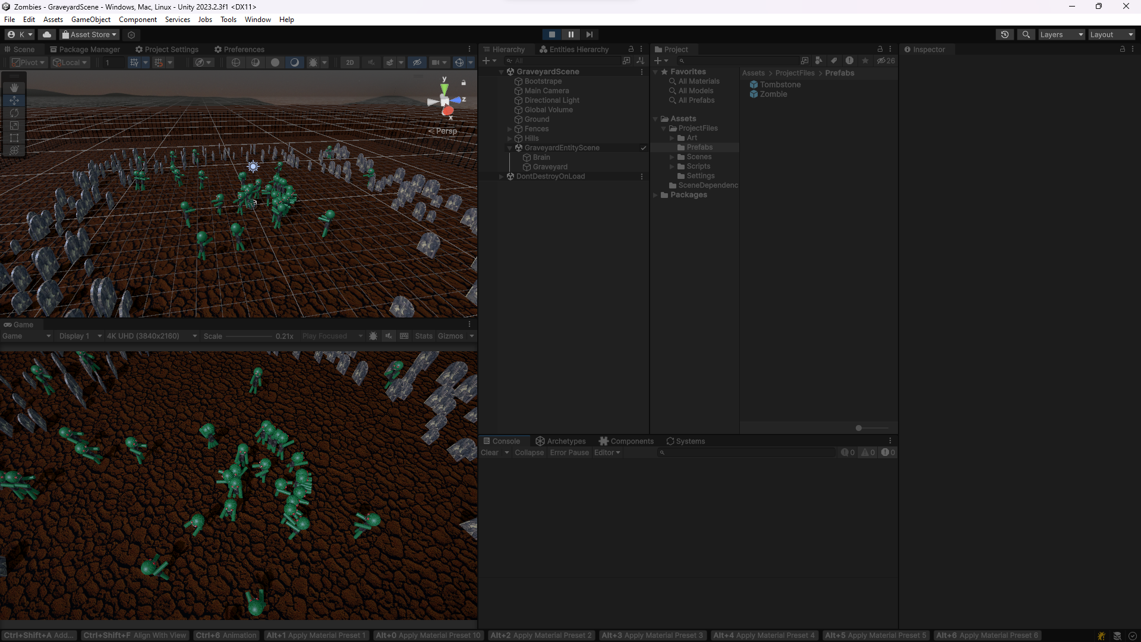Select the Zombie prefab asset
This screenshot has height=642, width=1141.
tap(773, 94)
